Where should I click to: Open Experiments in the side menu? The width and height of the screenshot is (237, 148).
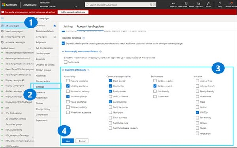[x=42, y=120]
